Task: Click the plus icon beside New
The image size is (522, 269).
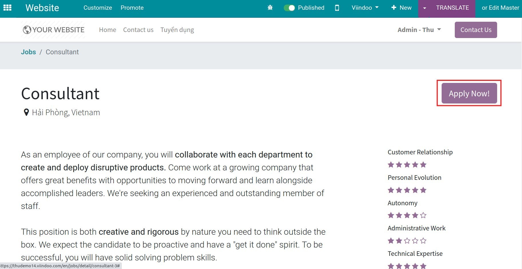Action: point(394,8)
